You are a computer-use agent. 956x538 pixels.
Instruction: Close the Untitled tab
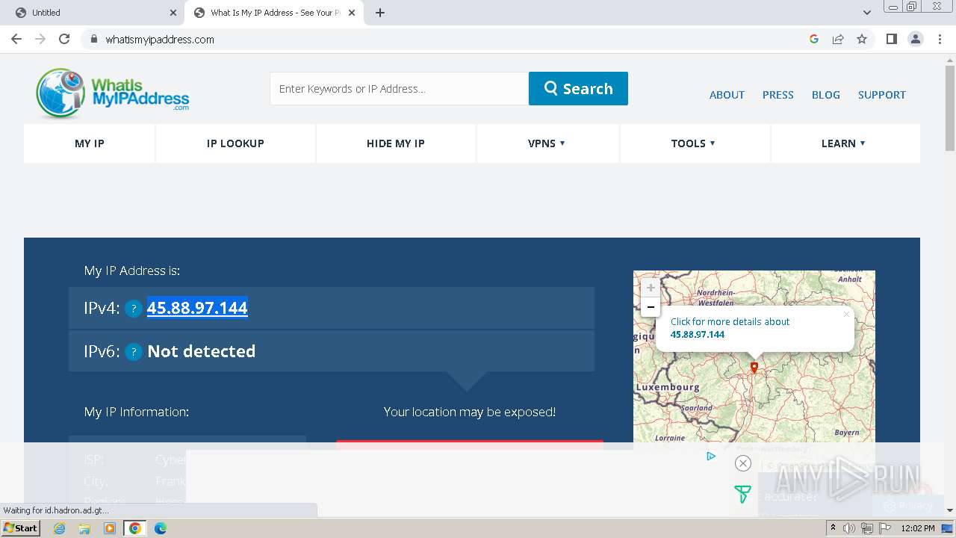click(x=173, y=13)
